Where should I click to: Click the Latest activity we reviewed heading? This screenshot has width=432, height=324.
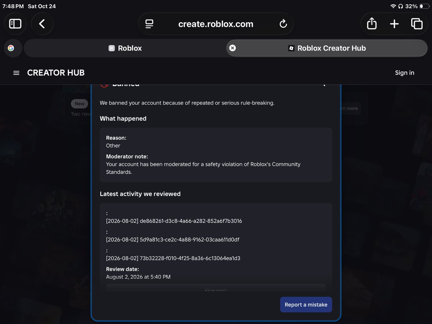coord(140,194)
